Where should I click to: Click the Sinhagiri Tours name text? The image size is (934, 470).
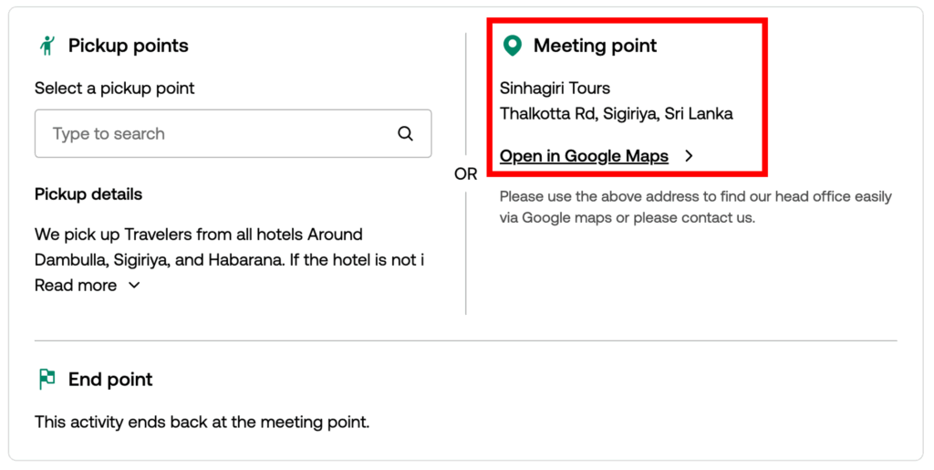click(555, 89)
